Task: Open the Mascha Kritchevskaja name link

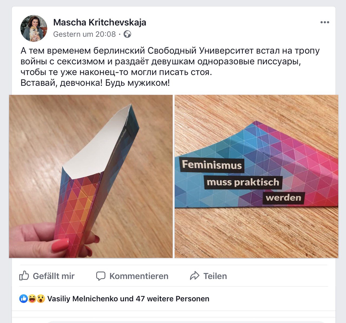Action: click(x=100, y=22)
